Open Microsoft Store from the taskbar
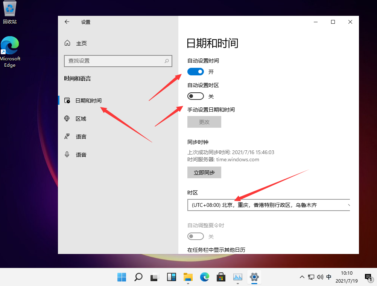Viewport: 377px width, 286px height. point(221,277)
